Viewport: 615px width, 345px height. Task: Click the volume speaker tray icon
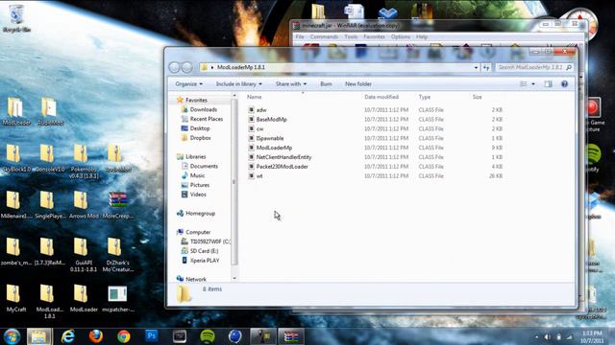[x=547, y=336]
